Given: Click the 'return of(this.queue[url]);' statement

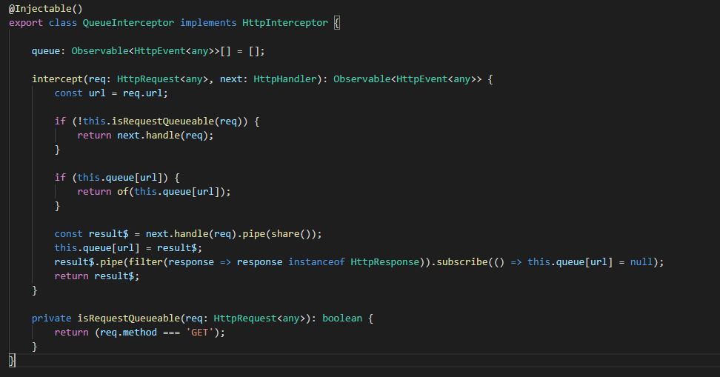Looking at the screenshot, I should tap(154, 192).
